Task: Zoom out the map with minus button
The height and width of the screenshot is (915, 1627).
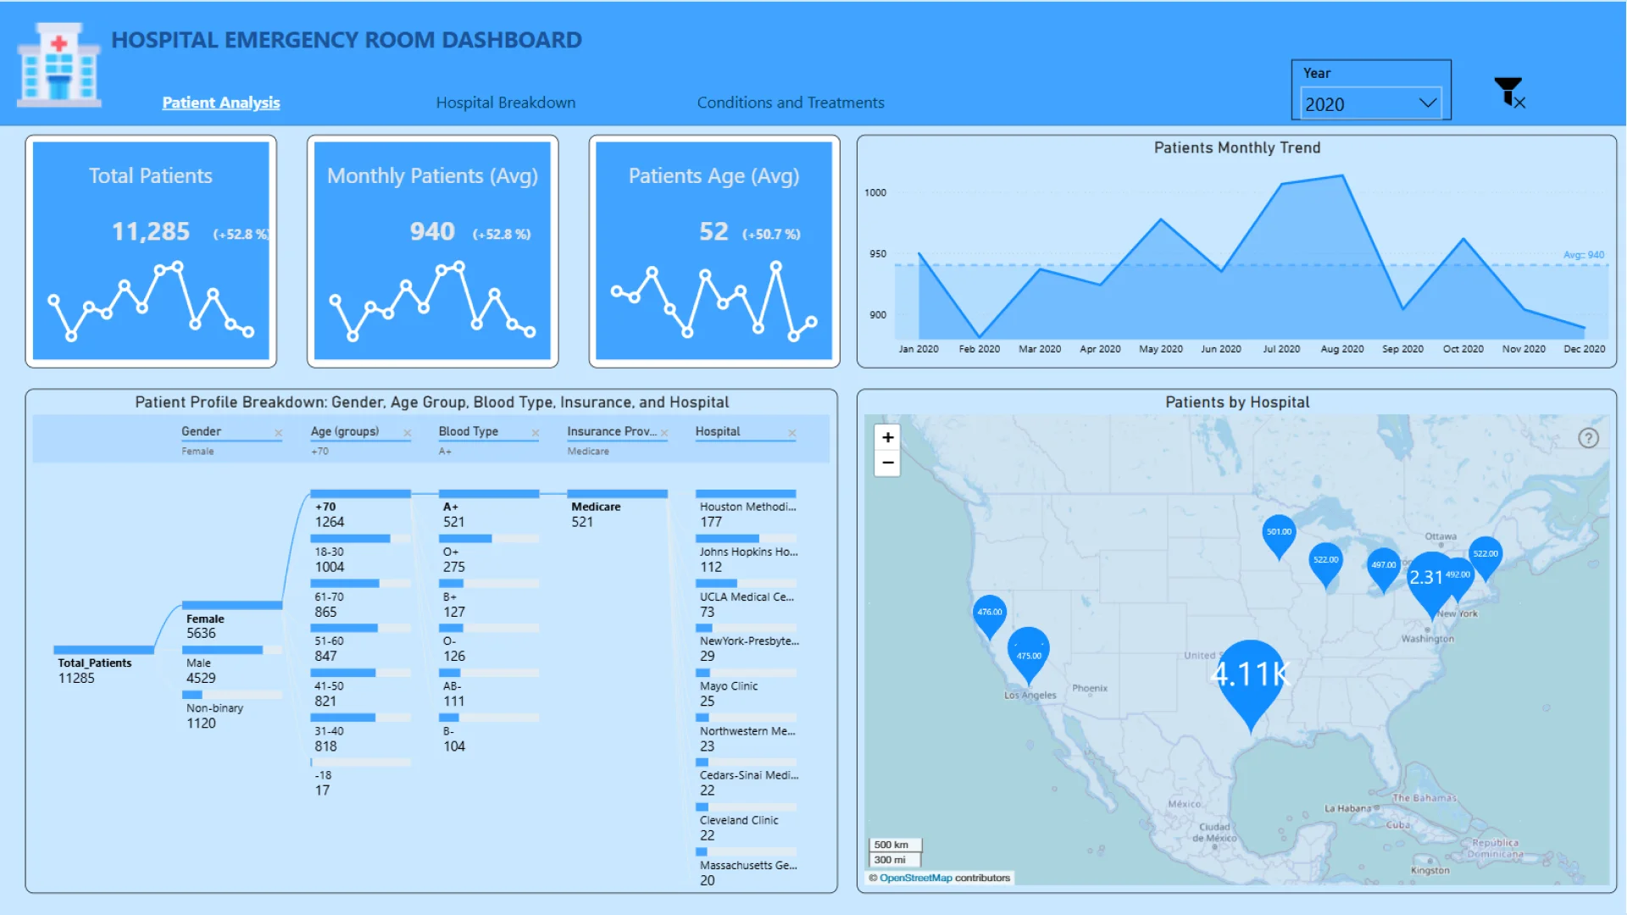Action: tap(887, 463)
